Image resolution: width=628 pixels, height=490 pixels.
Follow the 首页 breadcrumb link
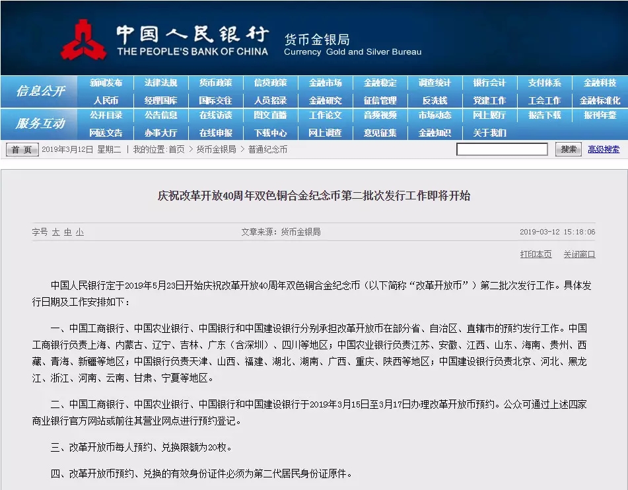click(x=176, y=149)
